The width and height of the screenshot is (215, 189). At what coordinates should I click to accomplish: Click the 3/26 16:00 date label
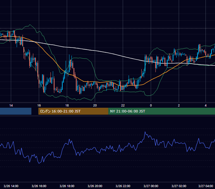[x=39, y=186]
